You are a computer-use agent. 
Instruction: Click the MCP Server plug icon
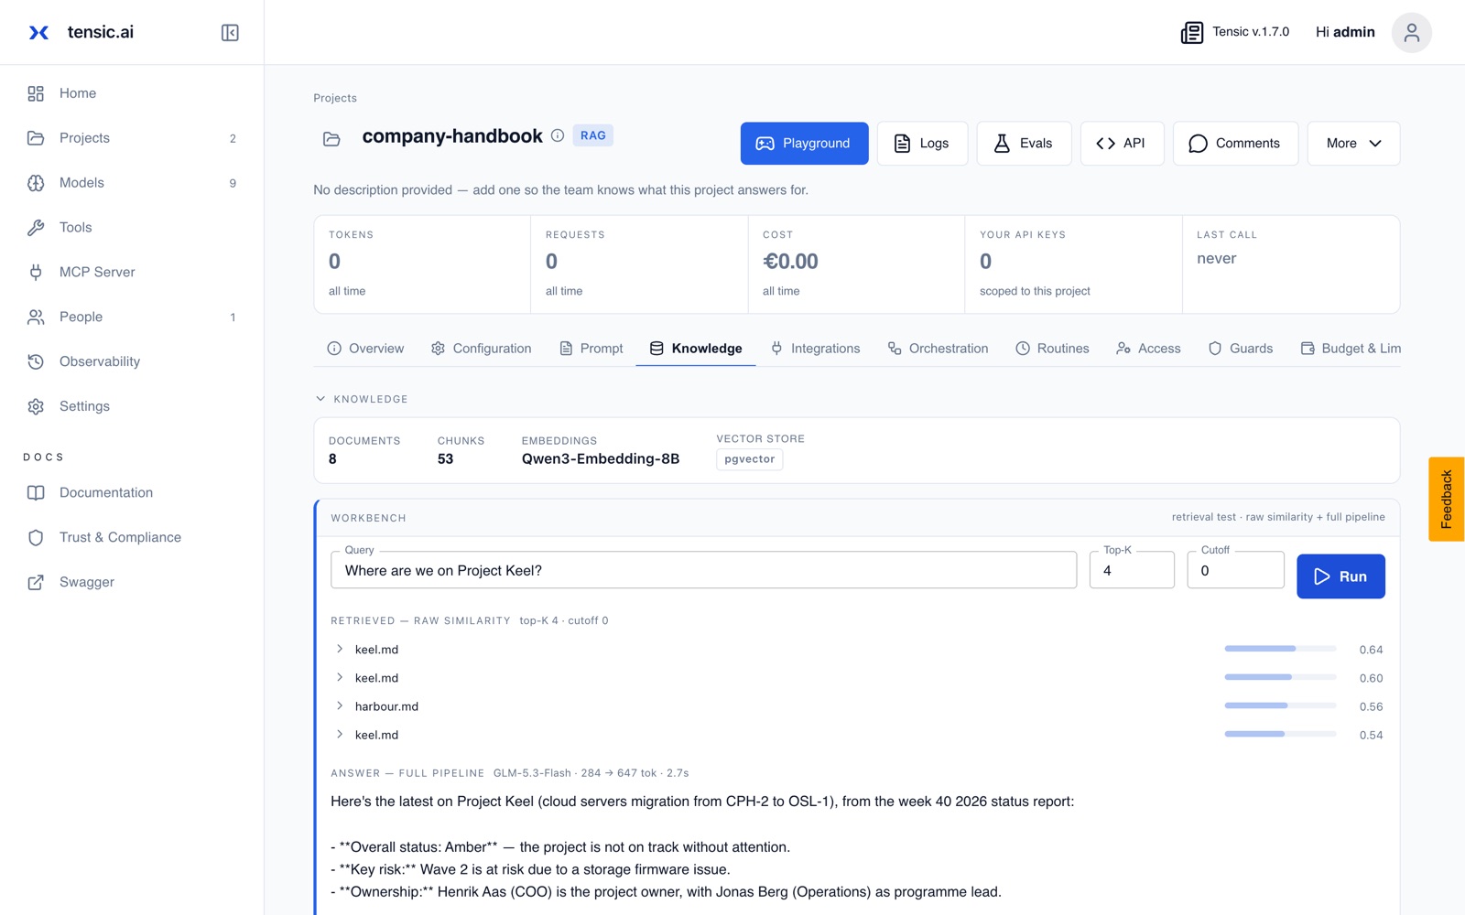pos(36,273)
